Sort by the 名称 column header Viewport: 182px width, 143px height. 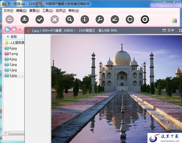point(13,37)
